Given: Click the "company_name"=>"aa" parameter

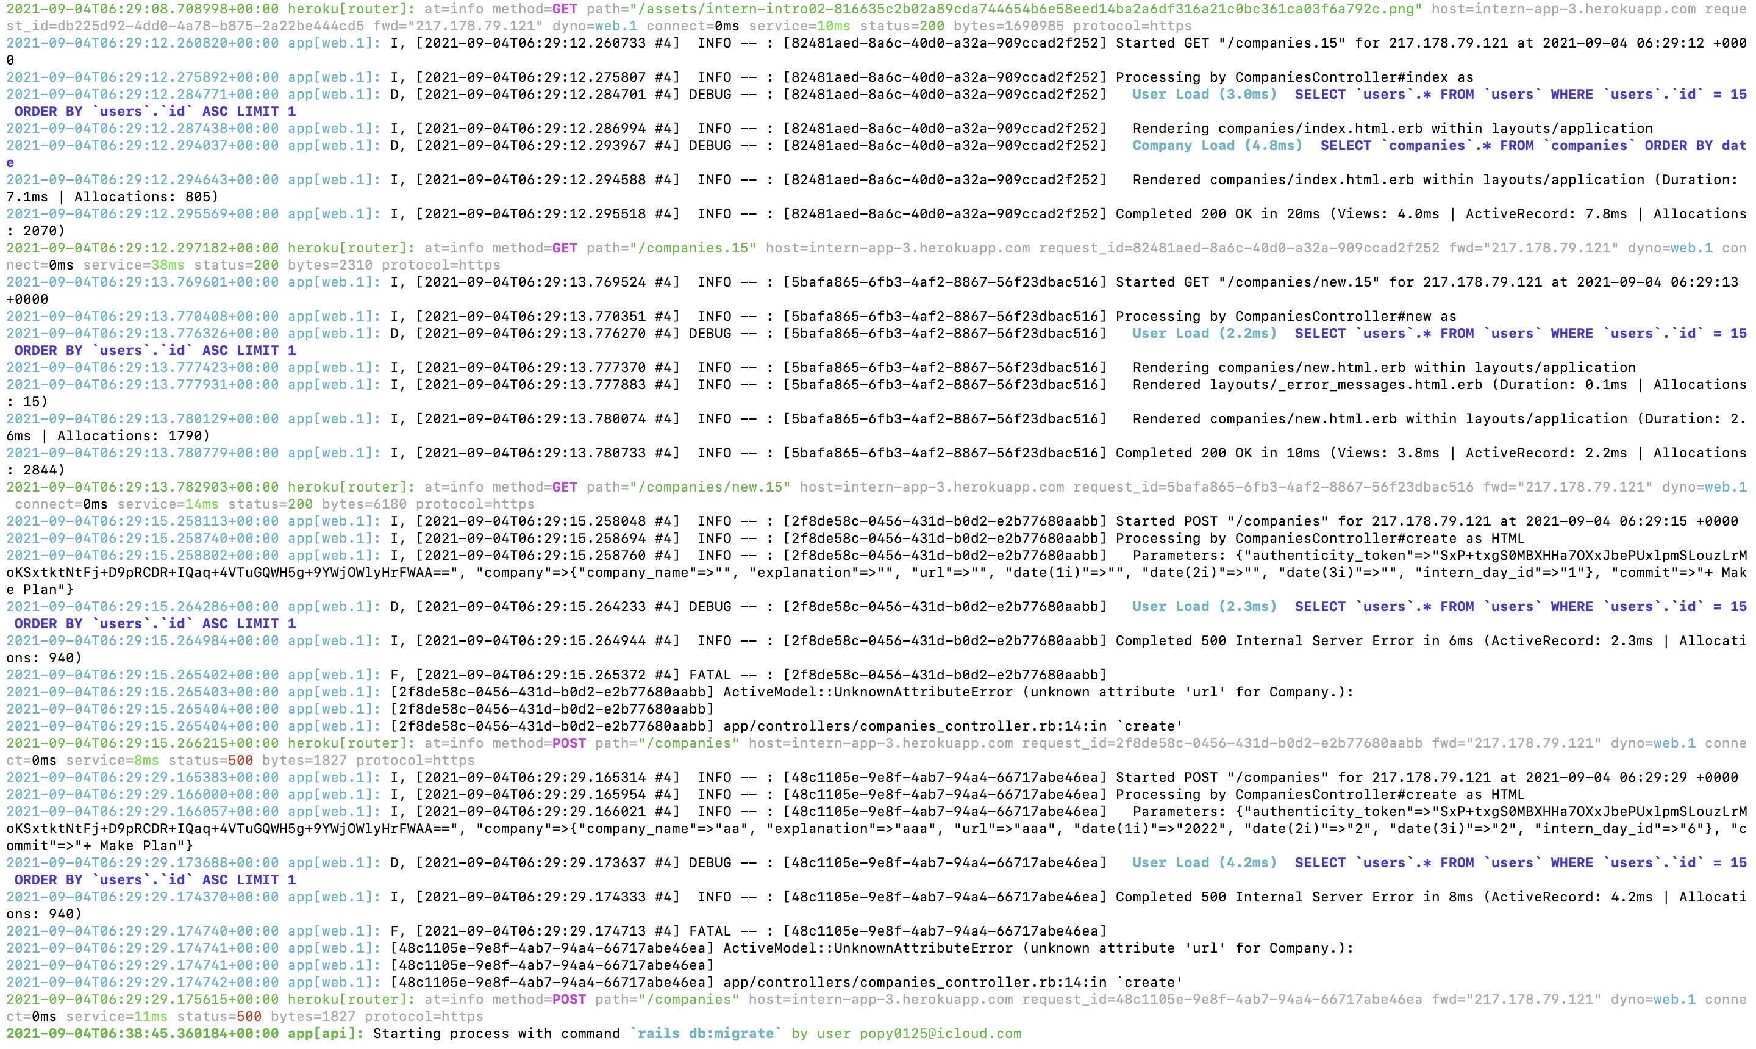Looking at the screenshot, I should click(663, 828).
